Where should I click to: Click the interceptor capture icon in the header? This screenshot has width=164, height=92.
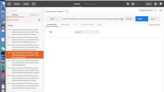point(128,4)
